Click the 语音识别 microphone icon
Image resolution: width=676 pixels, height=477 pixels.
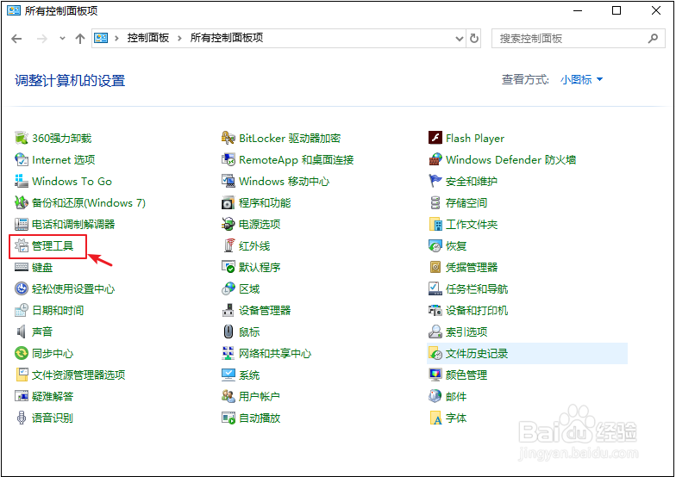coord(21,418)
